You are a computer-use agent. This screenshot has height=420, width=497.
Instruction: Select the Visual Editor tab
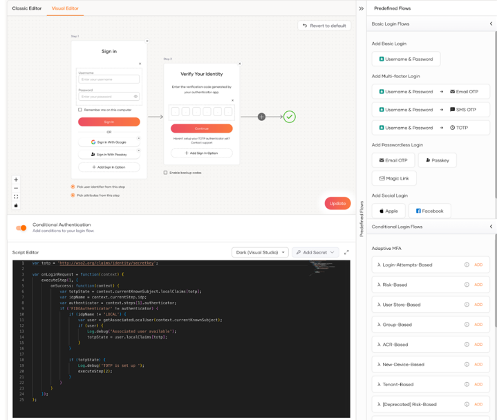click(x=65, y=8)
